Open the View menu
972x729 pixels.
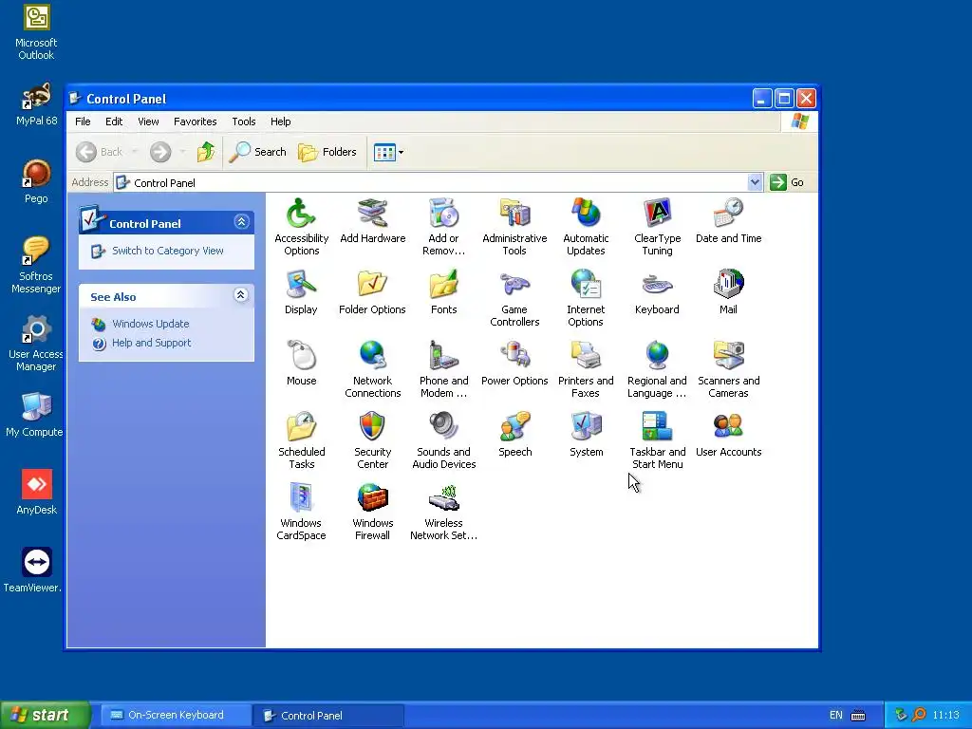(x=148, y=121)
